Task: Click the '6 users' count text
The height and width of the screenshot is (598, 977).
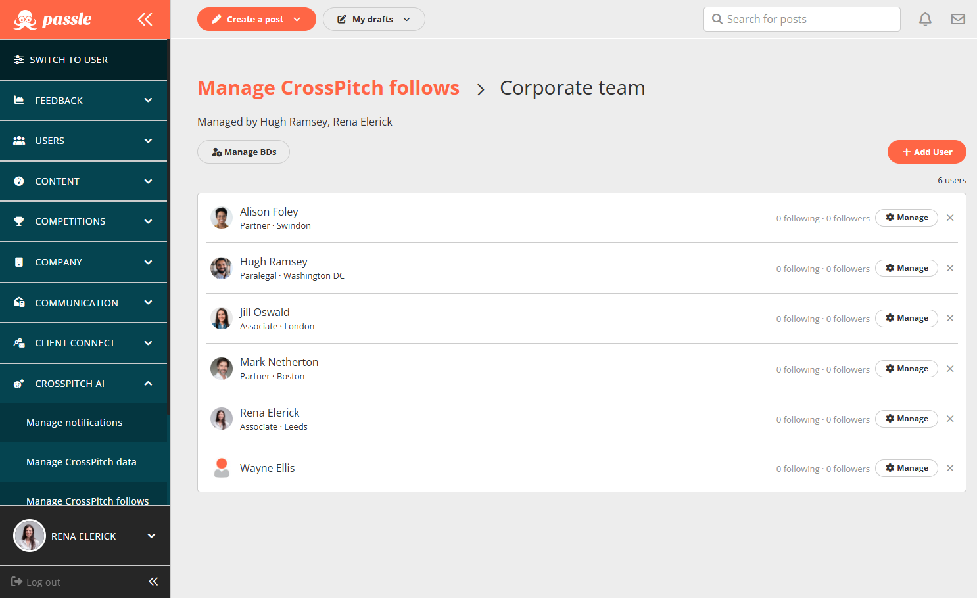Action: pos(951,180)
